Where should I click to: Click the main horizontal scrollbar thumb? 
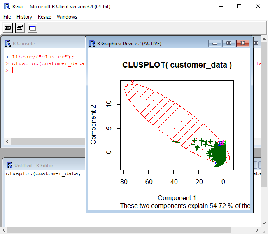tap(119, 230)
